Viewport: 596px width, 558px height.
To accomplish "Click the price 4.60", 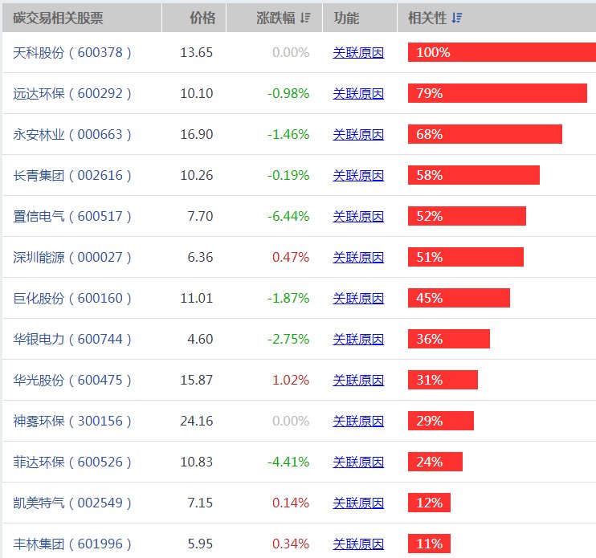I will click(x=200, y=339).
